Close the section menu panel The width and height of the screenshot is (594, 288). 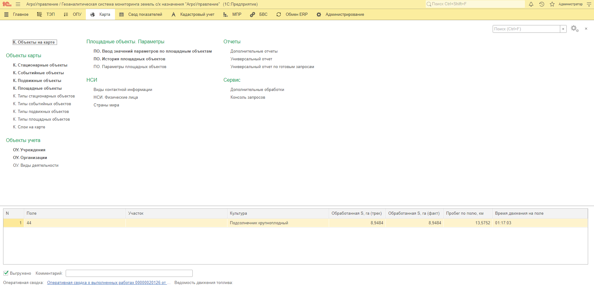tap(586, 29)
